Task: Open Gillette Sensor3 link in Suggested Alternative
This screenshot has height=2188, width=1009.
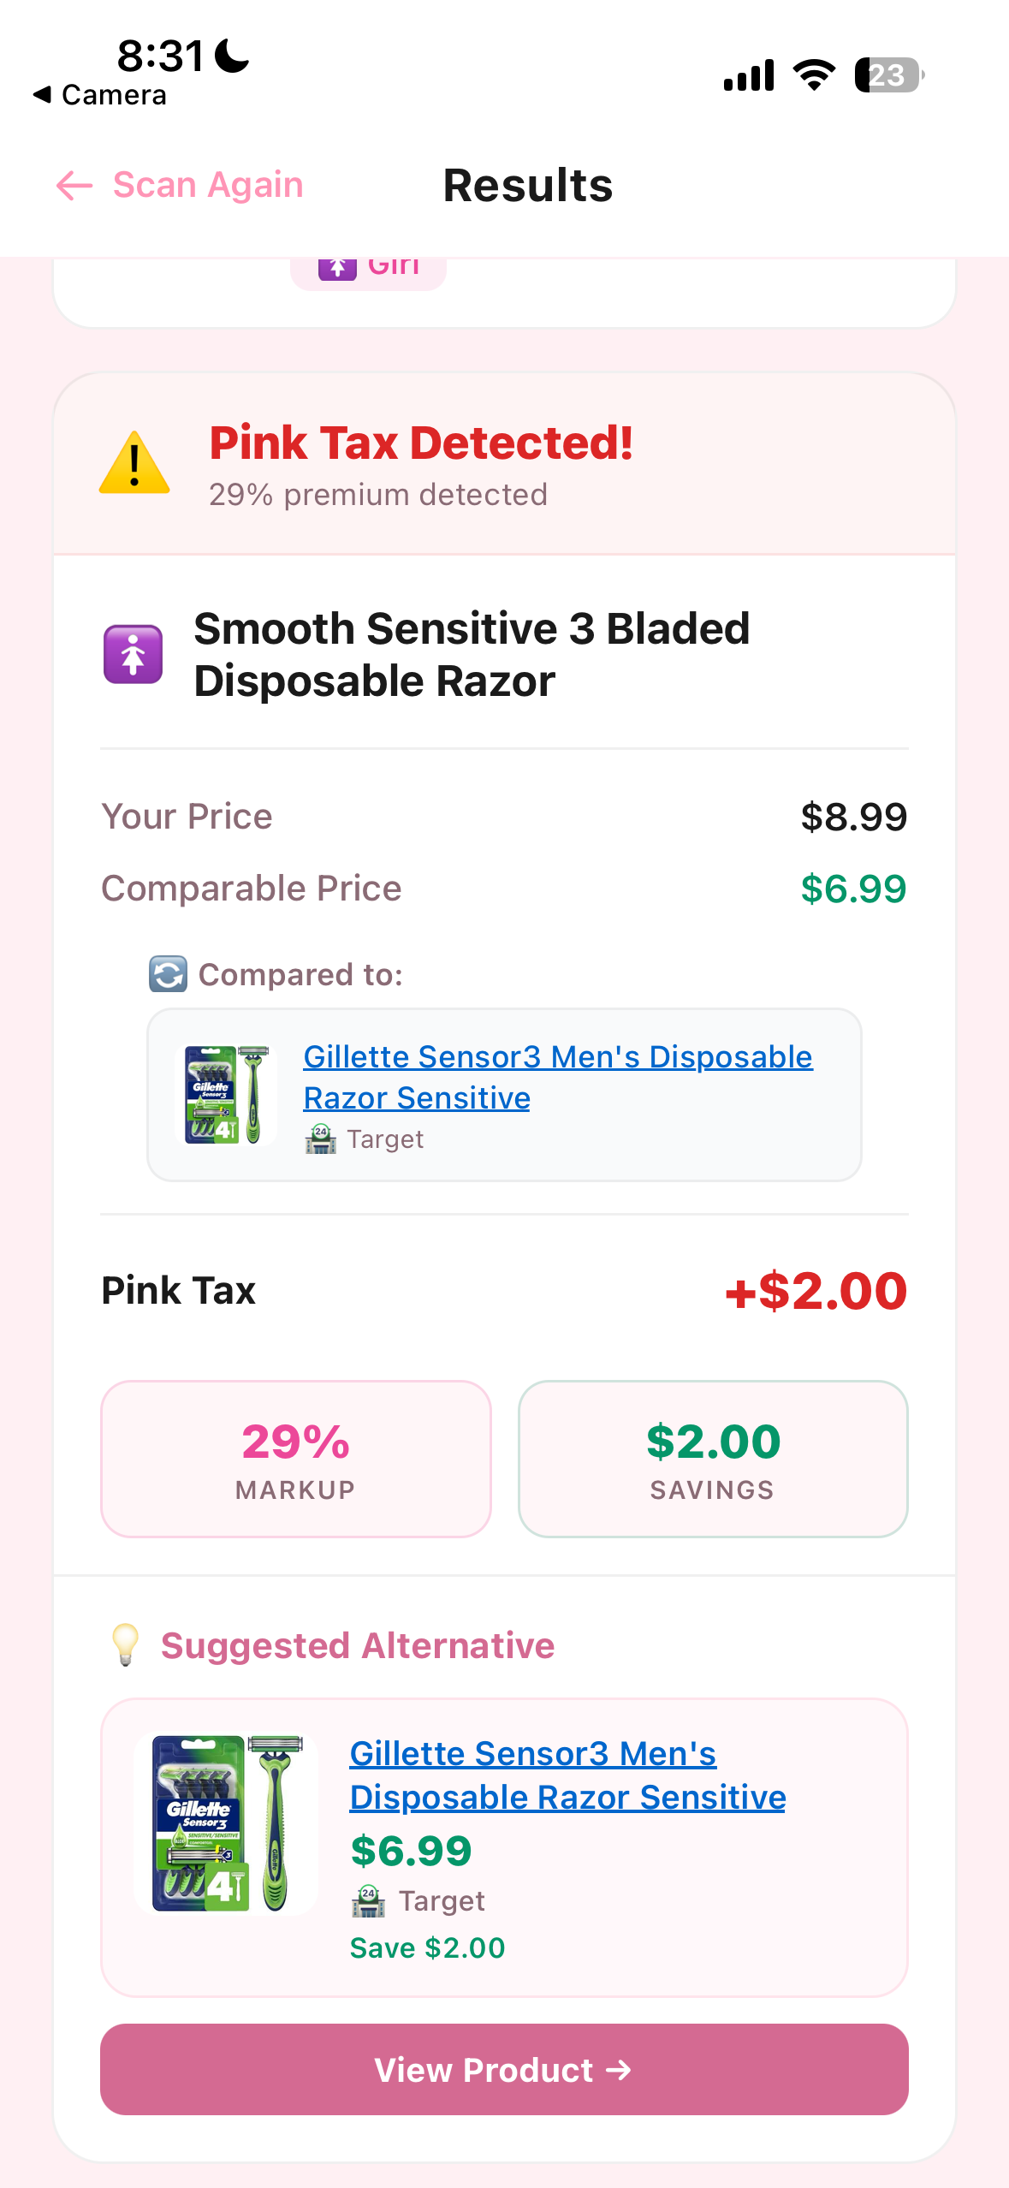Action: click(567, 1775)
